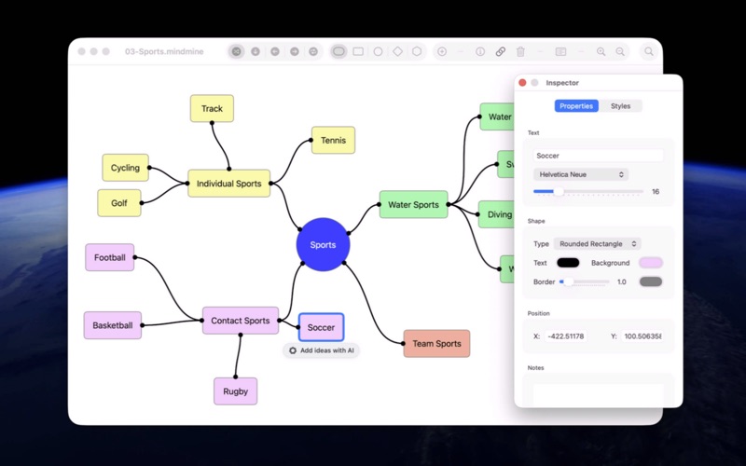The width and height of the screenshot is (746, 466).
Task: Click the 03-Sports.mindmine window title
Action: (164, 51)
